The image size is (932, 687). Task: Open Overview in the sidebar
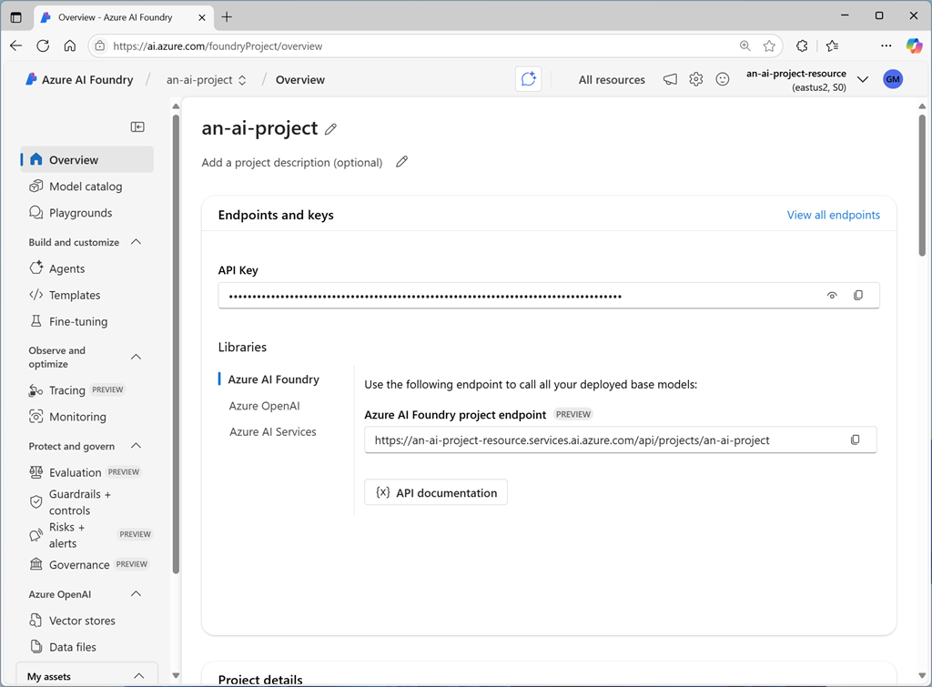87,160
